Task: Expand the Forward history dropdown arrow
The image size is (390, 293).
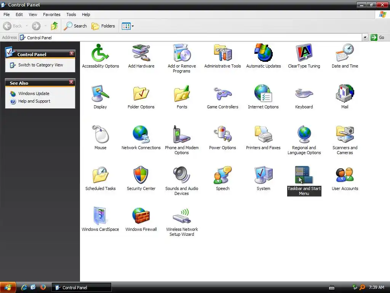Action: point(45,26)
